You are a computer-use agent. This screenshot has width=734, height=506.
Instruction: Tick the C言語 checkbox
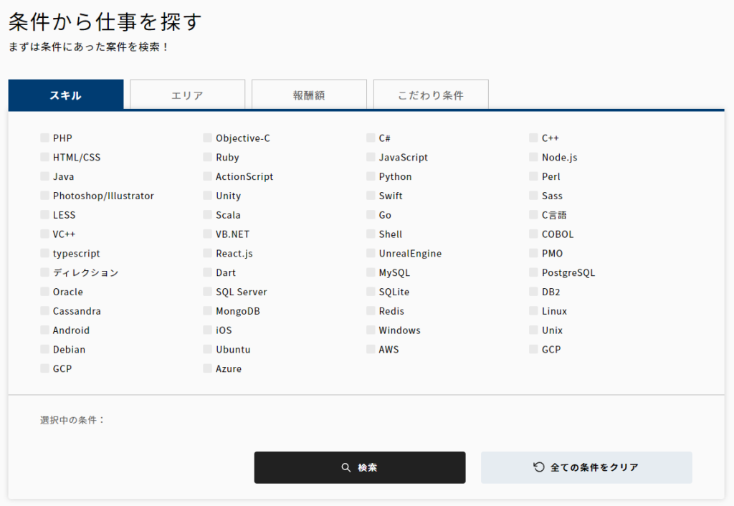click(x=533, y=214)
